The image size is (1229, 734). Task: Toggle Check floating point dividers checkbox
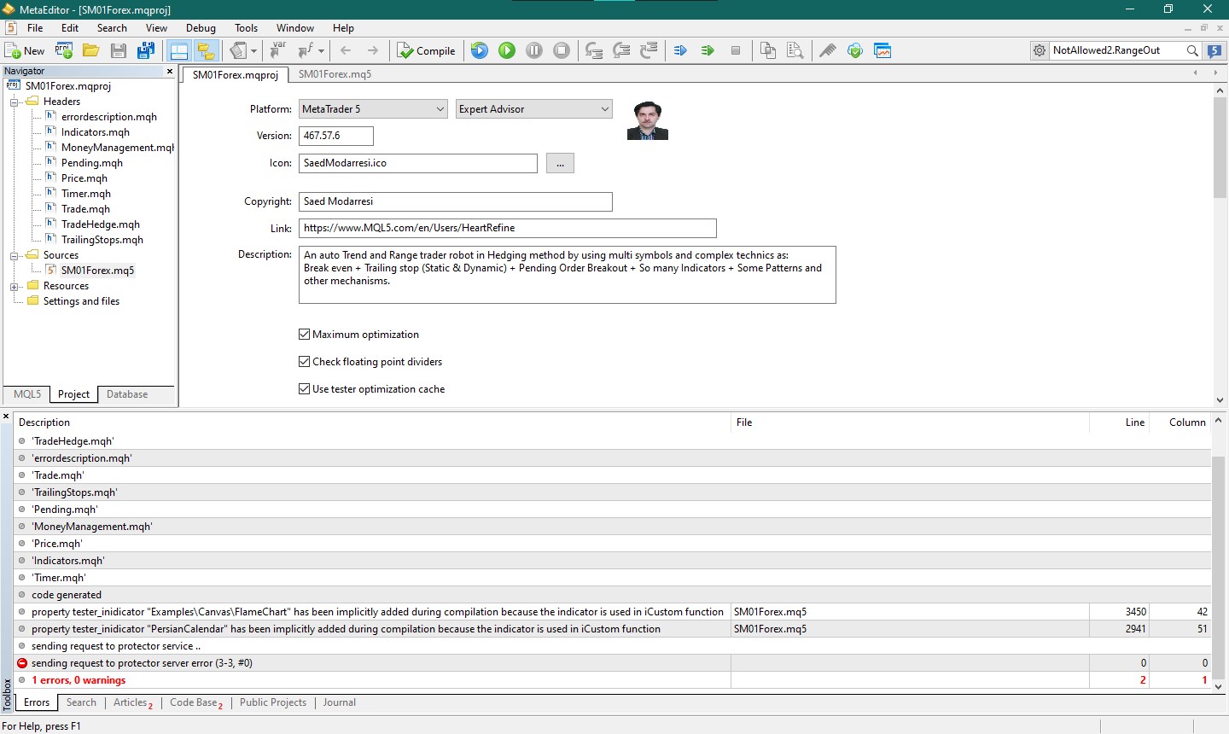coord(304,362)
